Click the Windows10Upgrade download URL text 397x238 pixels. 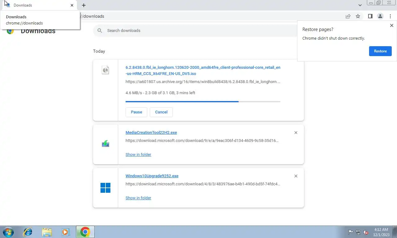203,184
